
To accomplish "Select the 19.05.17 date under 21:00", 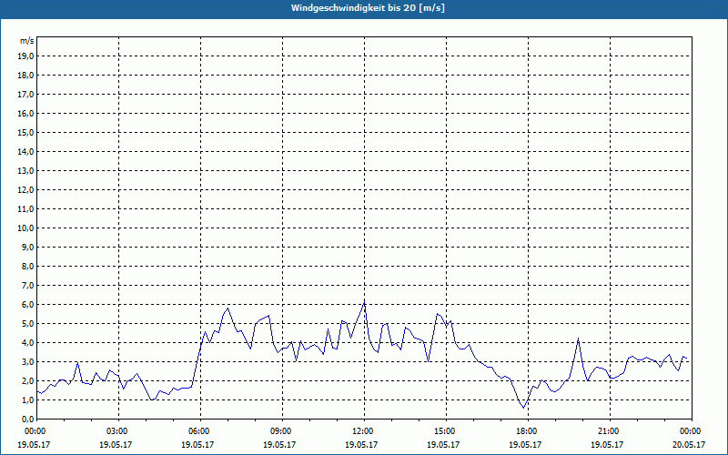I will pyautogui.click(x=607, y=444).
